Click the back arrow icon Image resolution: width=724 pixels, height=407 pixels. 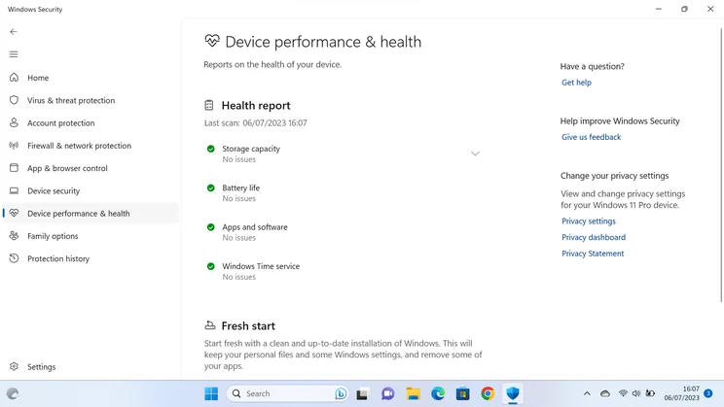pyautogui.click(x=14, y=31)
